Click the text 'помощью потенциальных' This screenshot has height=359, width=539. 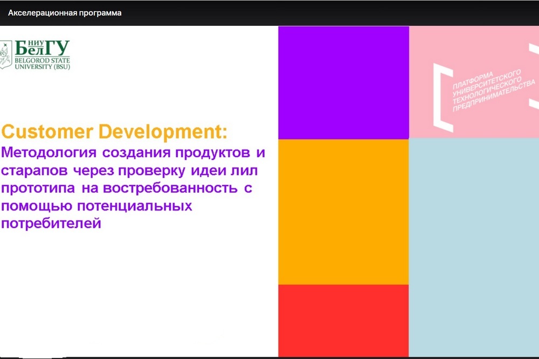(97, 206)
